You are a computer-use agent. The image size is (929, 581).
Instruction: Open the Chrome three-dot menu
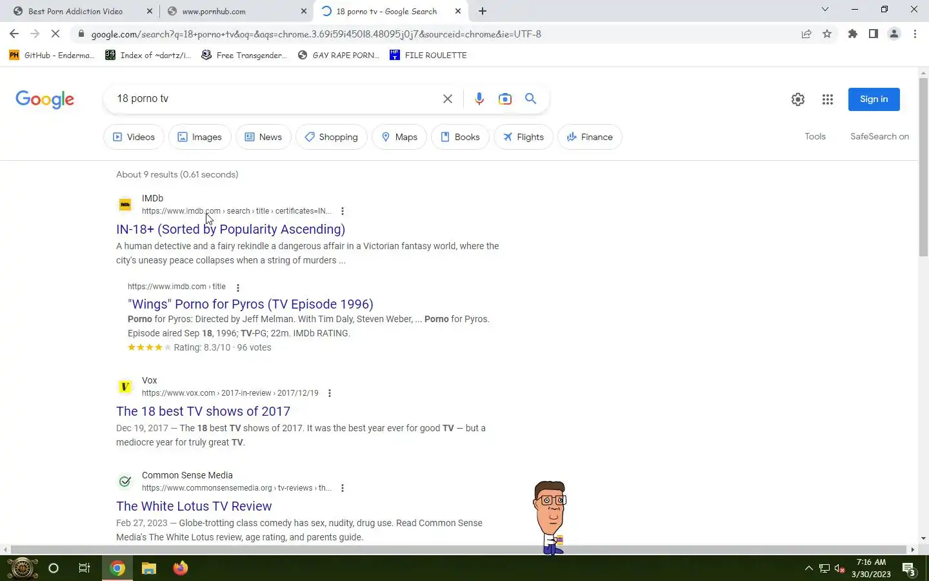(x=915, y=34)
